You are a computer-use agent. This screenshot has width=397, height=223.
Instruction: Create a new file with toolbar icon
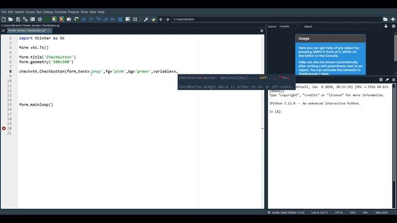(4, 19)
